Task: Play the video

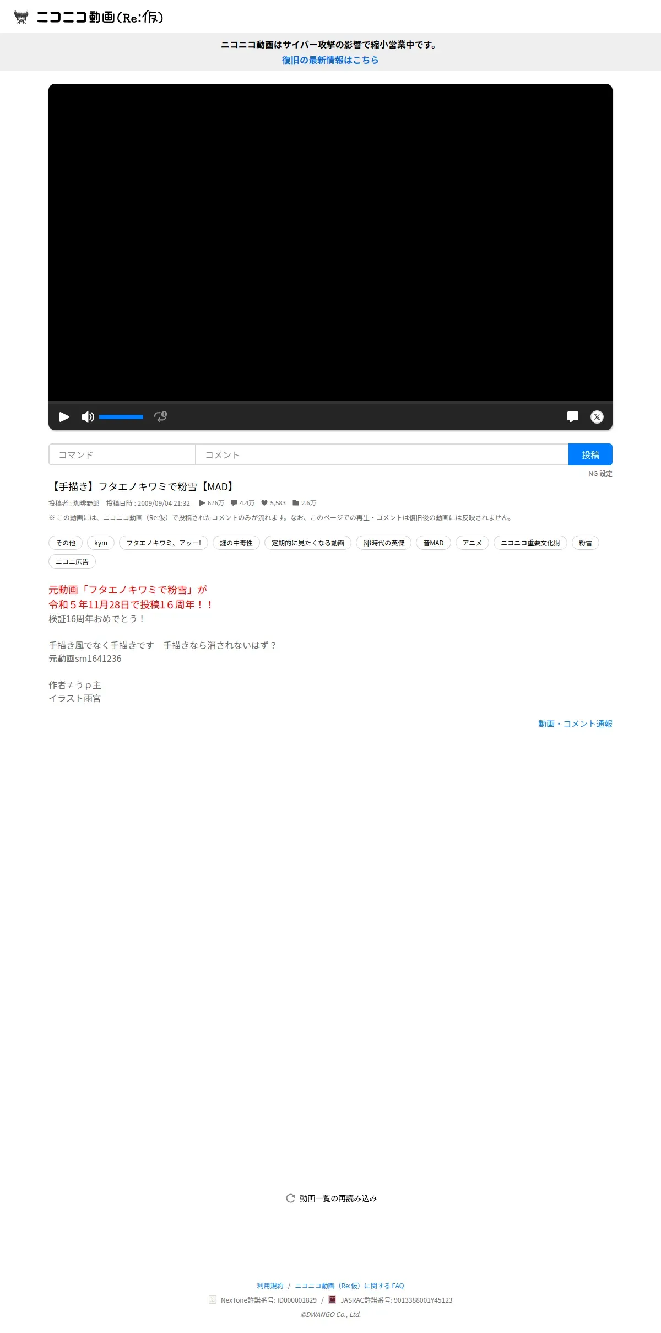Action: pyautogui.click(x=64, y=417)
